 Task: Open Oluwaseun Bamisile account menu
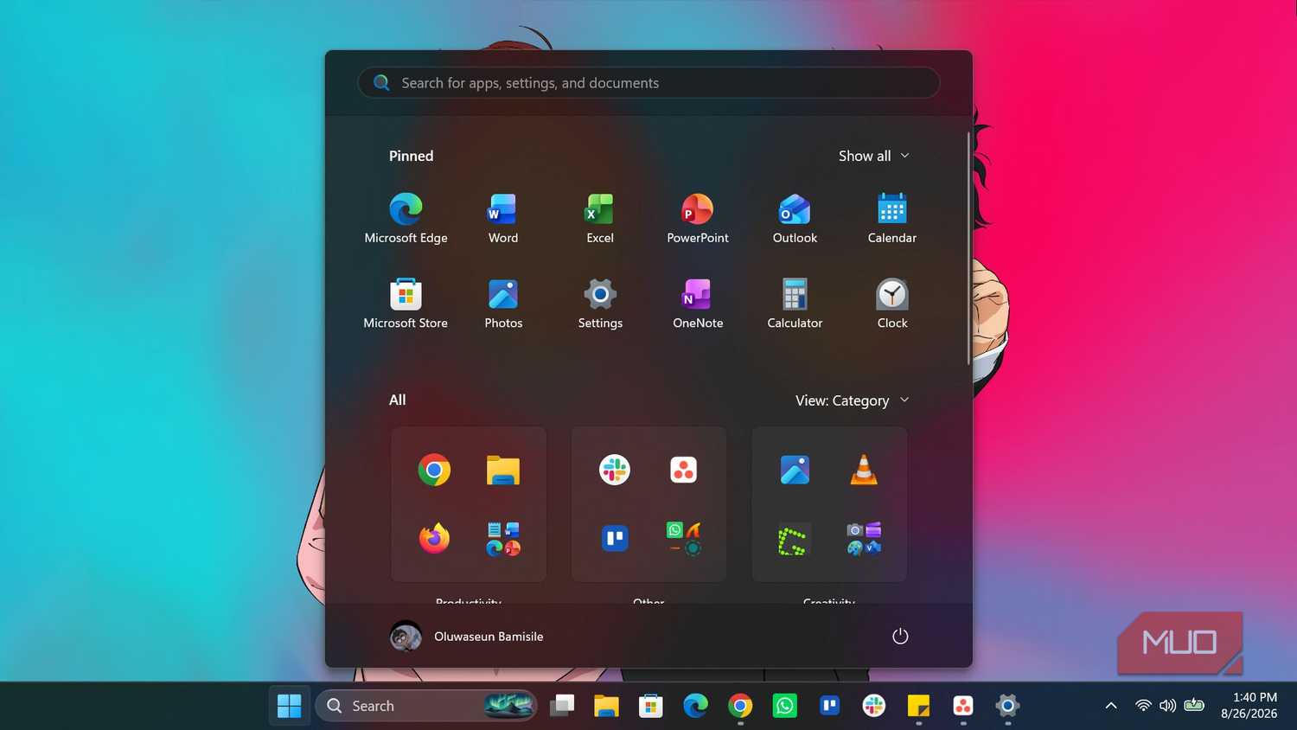coord(467,636)
